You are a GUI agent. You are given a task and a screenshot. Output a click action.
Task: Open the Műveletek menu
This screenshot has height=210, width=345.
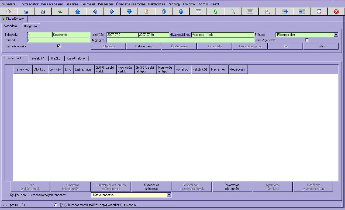[x=9, y=4]
